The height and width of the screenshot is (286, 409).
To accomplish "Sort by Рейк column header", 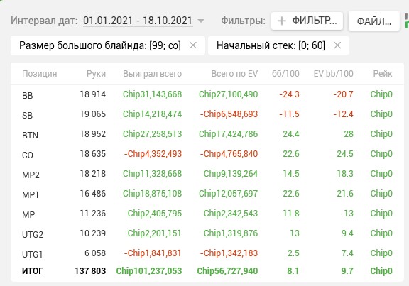I will (x=383, y=74).
